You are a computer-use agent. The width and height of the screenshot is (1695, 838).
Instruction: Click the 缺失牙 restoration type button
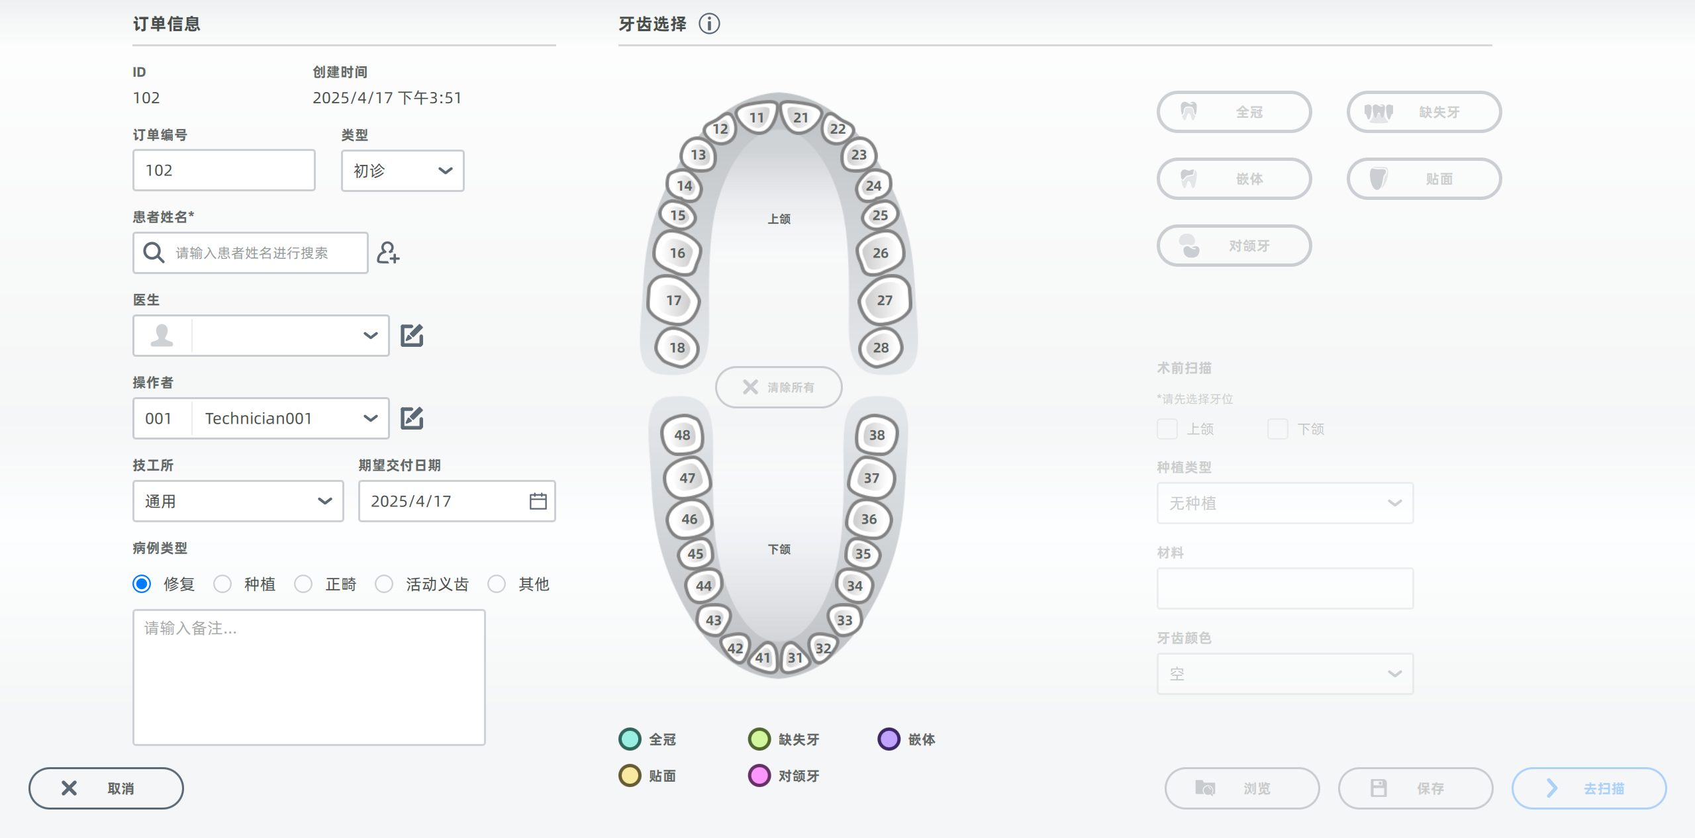tap(1424, 112)
